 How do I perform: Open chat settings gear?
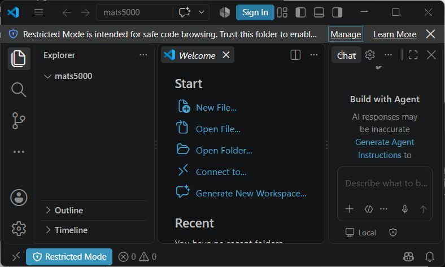click(x=370, y=55)
